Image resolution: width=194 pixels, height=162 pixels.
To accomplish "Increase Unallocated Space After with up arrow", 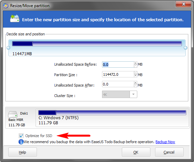I will (136, 83).
